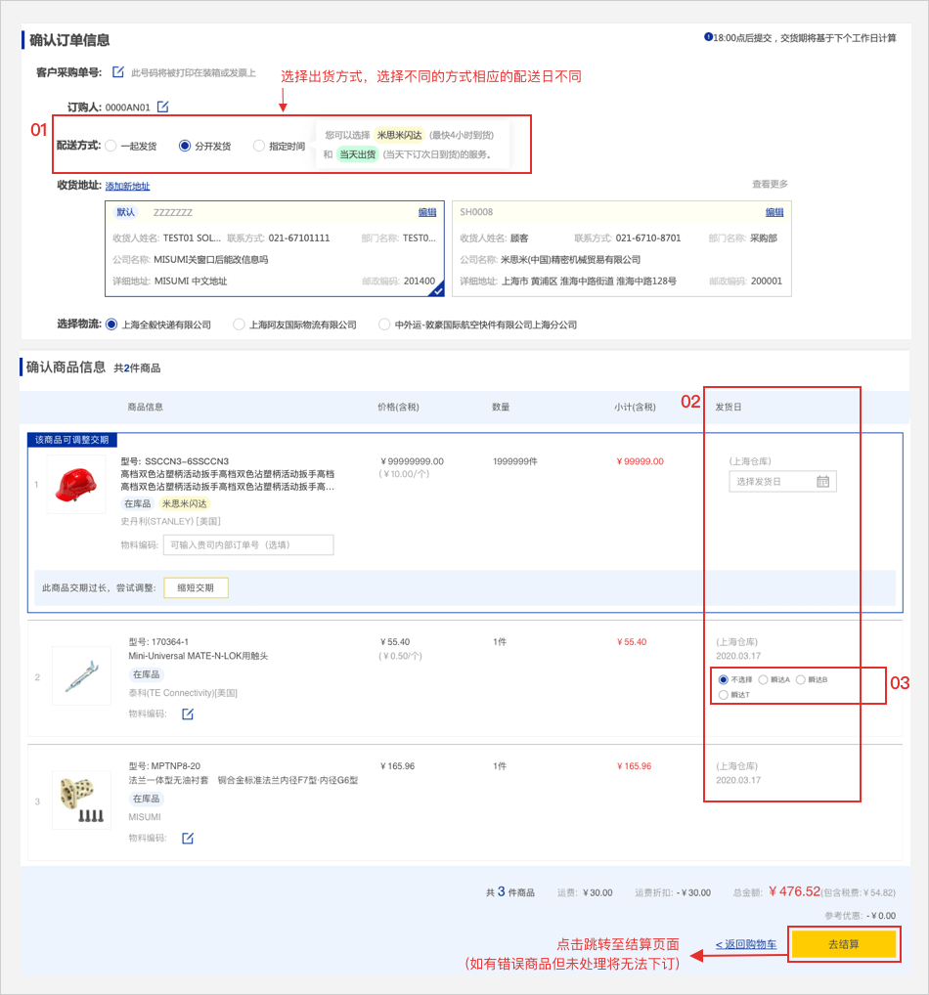The height and width of the screenshot is (995, 929).
Task: Expand 查看更多 addresses
Action: coord(770,185)
